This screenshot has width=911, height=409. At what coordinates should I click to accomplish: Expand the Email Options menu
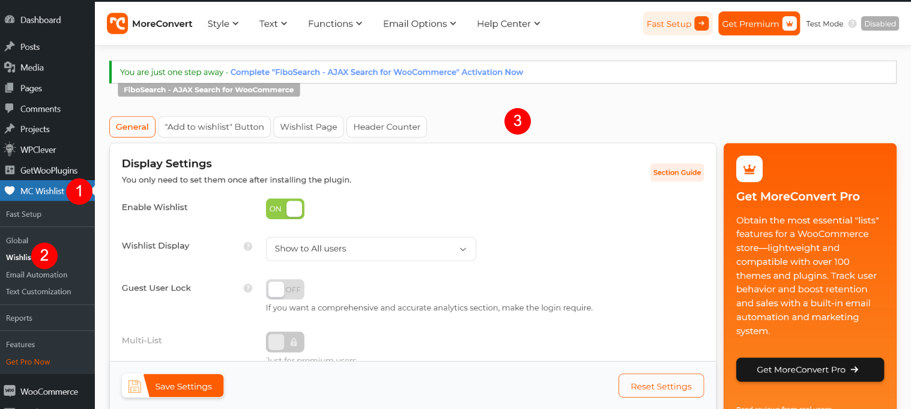coord(420,23)
